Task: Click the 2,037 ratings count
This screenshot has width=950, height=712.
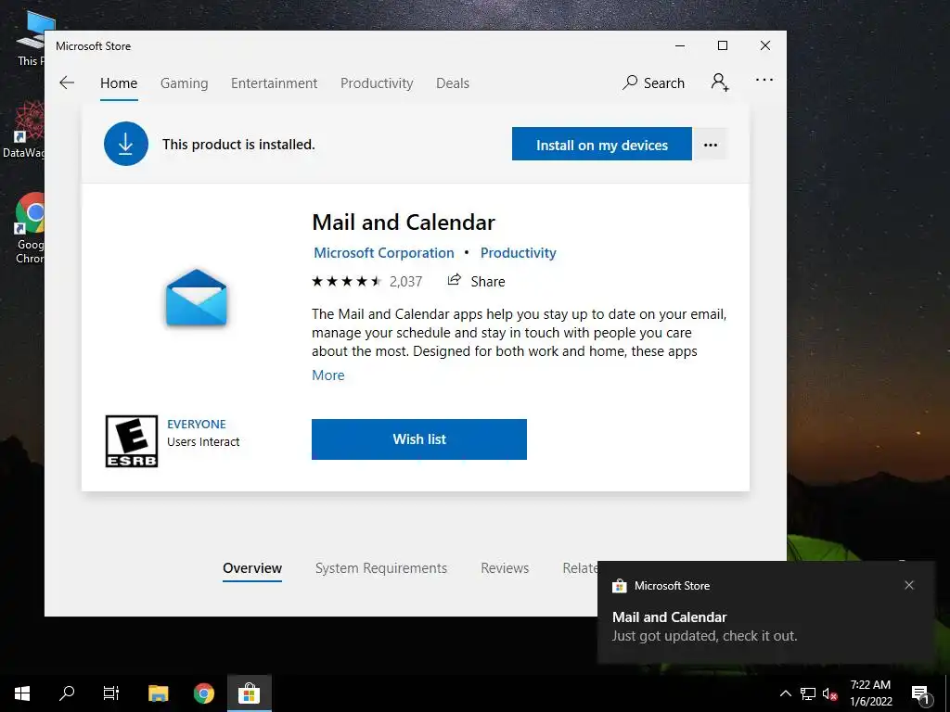Action: (406, 282)
